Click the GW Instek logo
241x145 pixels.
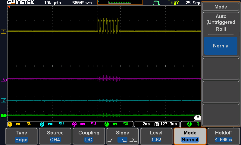pos(21,2)
